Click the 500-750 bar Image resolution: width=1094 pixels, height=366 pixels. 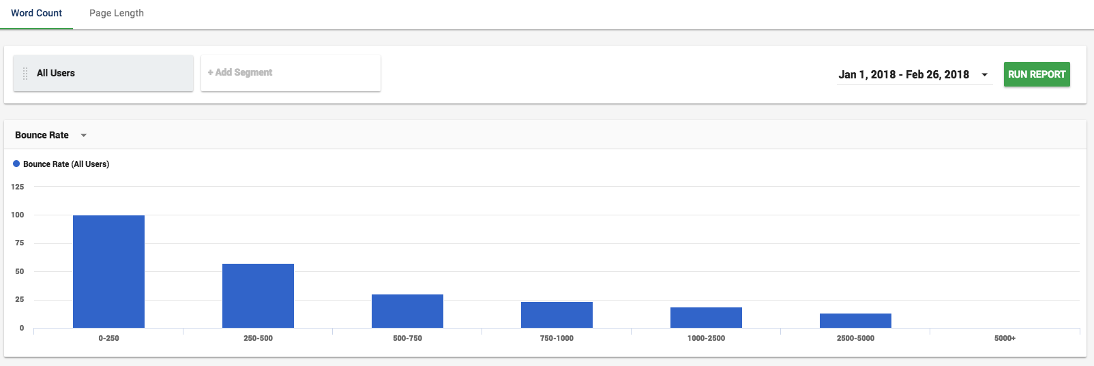point(407,311)
